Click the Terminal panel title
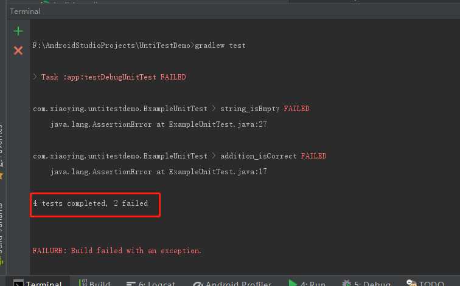 tap(25, 12)
